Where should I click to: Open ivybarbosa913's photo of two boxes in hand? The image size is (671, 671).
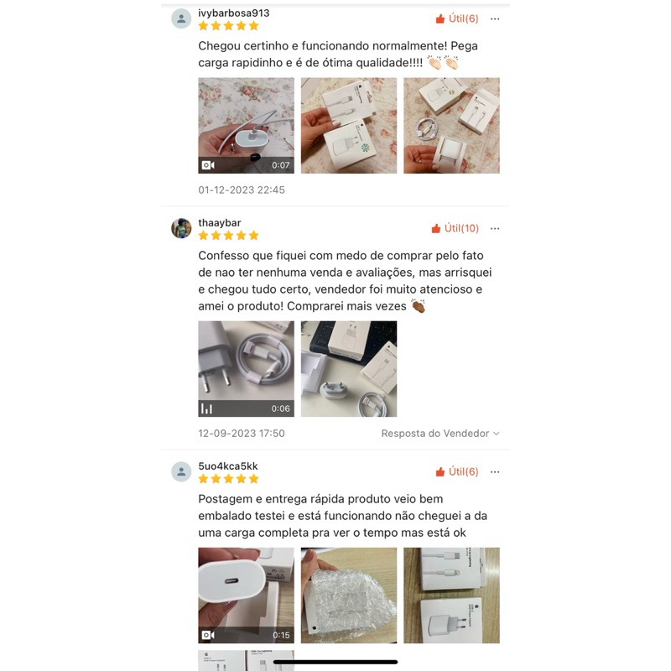click(x=349, y=125)
